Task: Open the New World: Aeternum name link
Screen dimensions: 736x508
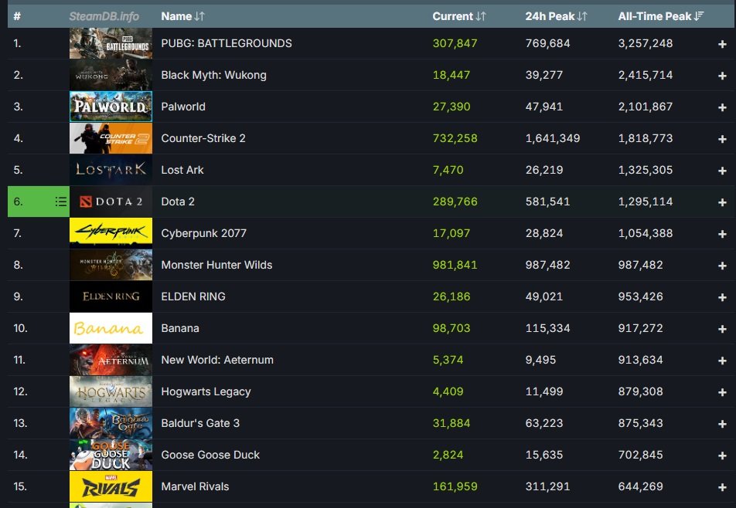Action: point(217,360)
